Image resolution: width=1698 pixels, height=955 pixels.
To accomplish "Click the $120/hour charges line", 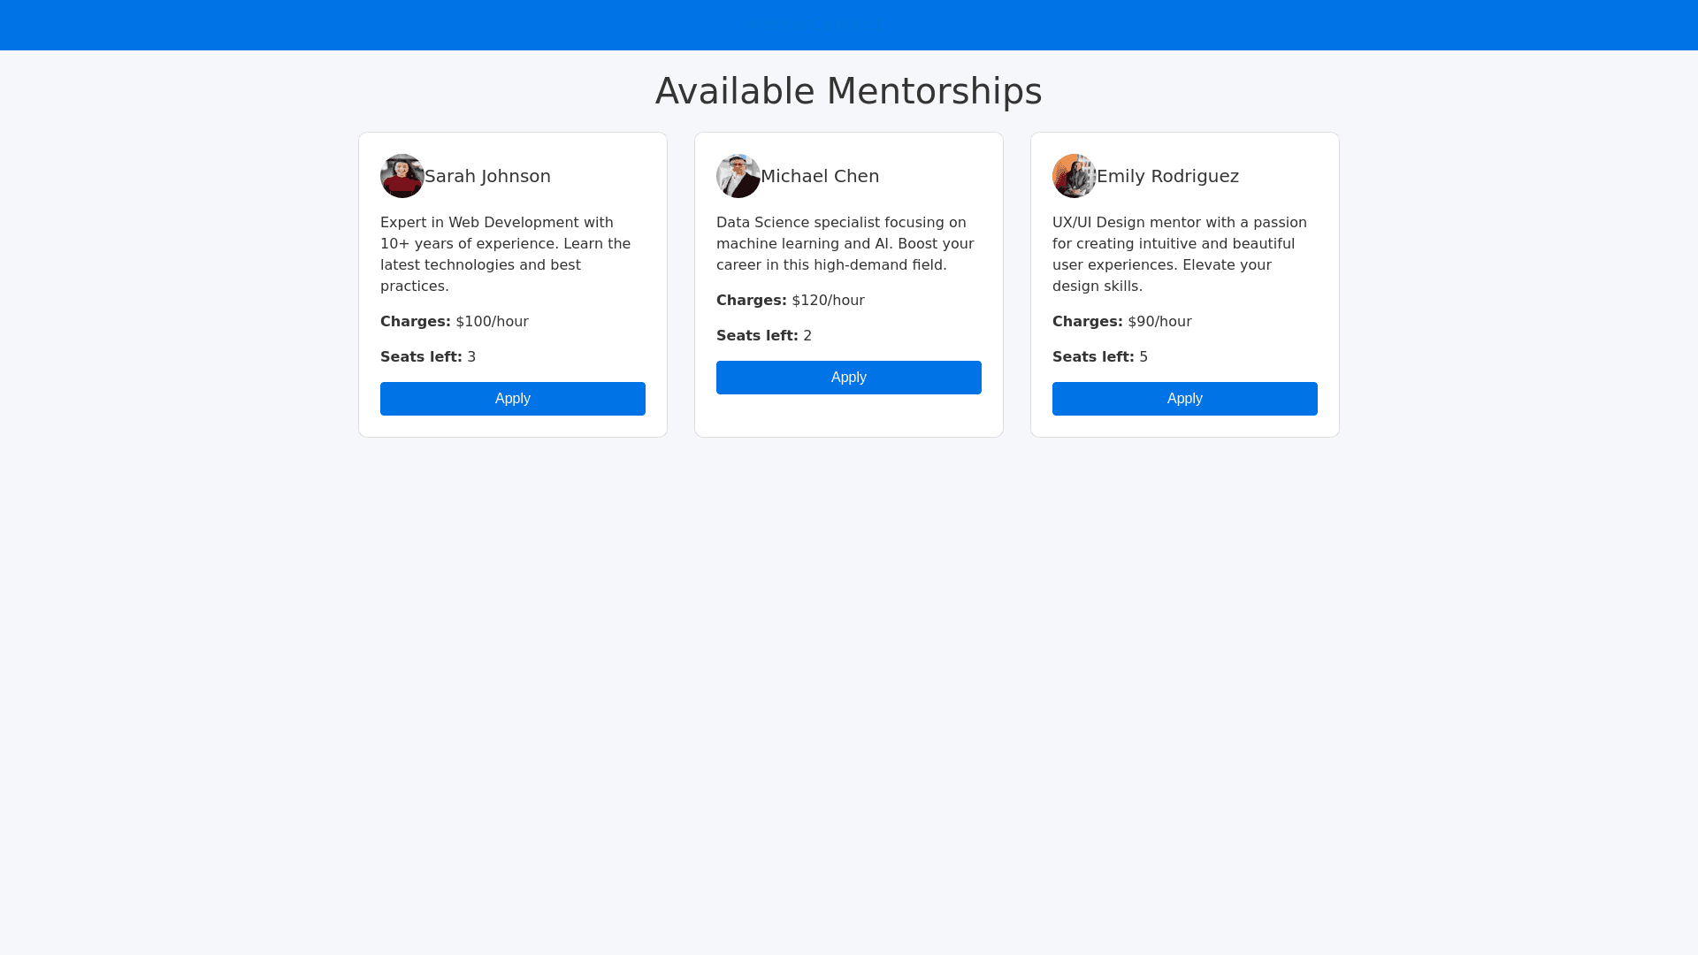I will (791, 301).
